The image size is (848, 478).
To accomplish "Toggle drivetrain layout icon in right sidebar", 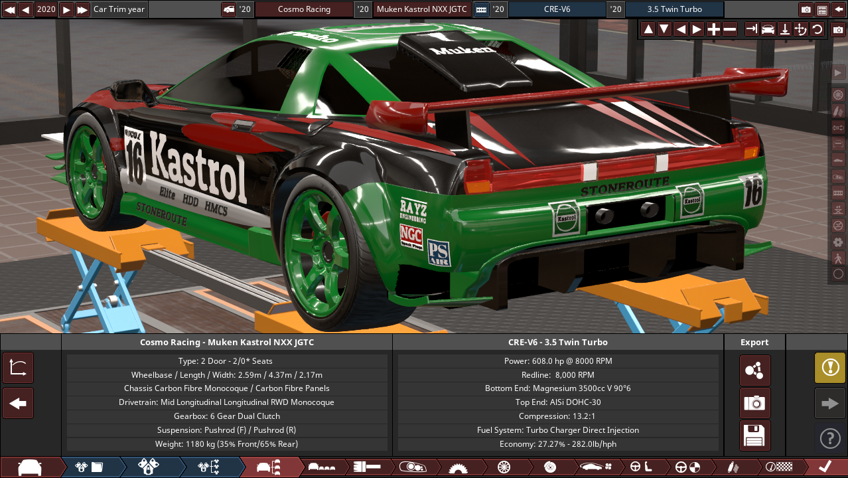I will tap(838, 127).
